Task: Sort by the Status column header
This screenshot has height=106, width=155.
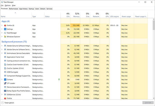Action: click(x=52, y=15)
